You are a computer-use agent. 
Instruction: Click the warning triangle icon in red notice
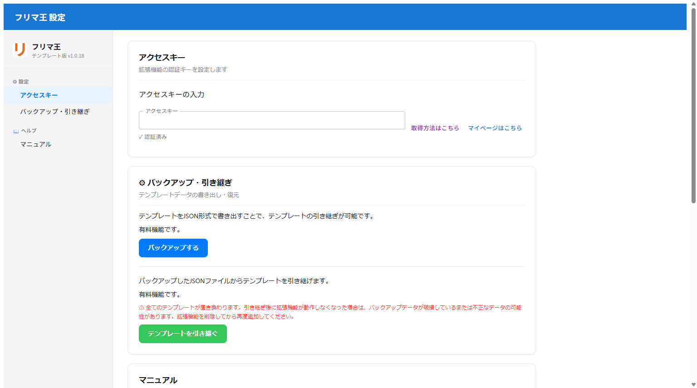click(x=141, y=307)
